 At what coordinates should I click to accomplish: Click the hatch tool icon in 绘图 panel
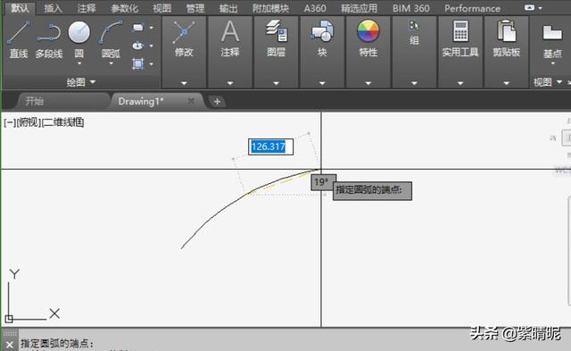138,63
